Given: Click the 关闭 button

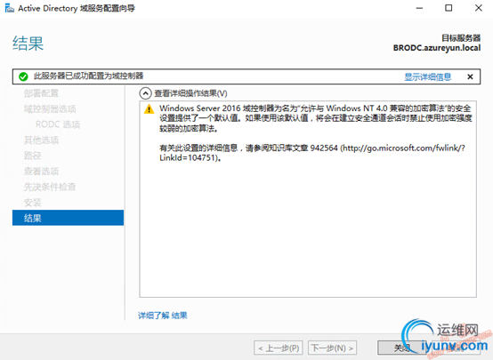Looking at the screenshot, I should click(402, 348).
